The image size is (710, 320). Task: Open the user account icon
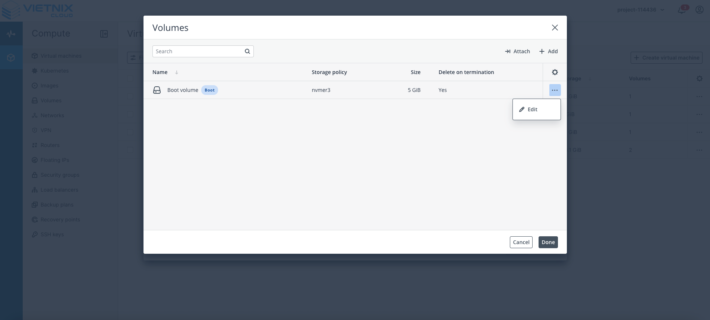pyautogui.click(x=700, y=10)
